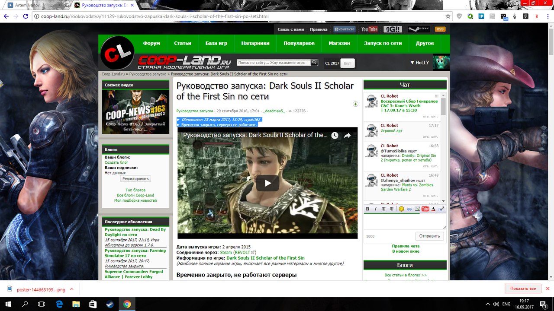Expand the HoLLY user dropdown menu

click(419, 63)
